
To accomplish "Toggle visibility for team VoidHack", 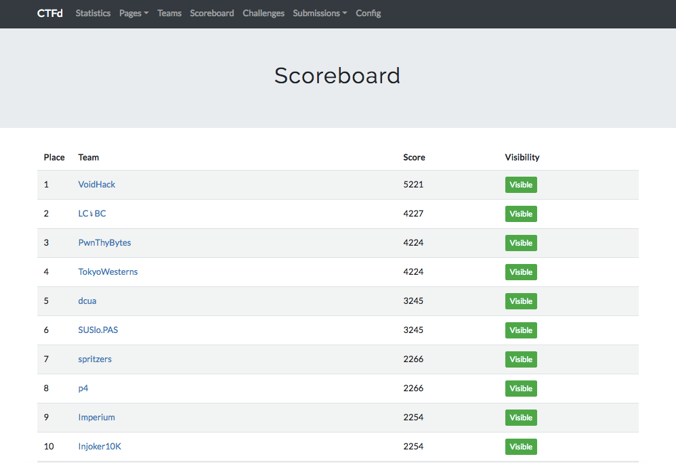I will [x=521, y=185].
